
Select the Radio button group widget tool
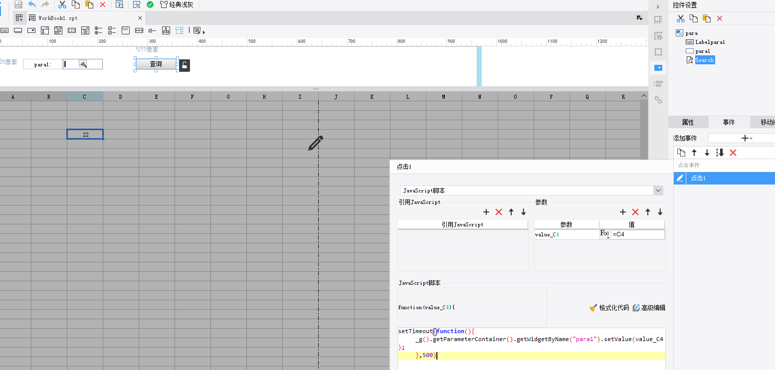[x=99, y=30]
